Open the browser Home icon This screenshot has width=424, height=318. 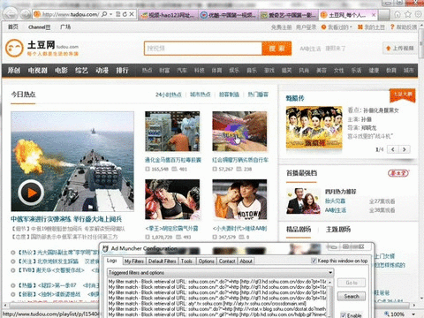(397, 14)
